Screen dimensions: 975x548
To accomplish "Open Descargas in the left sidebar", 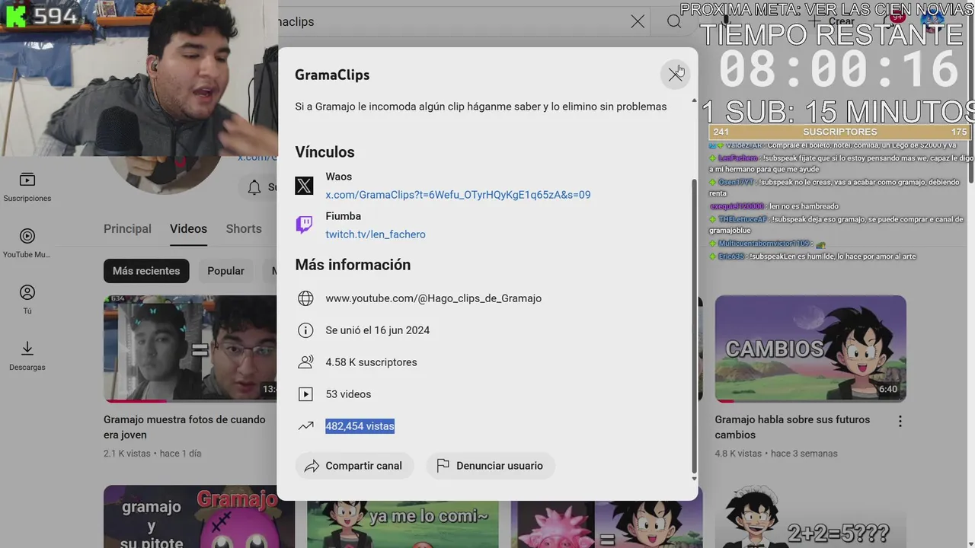I will pyautogui.click(x=27, y=356).
